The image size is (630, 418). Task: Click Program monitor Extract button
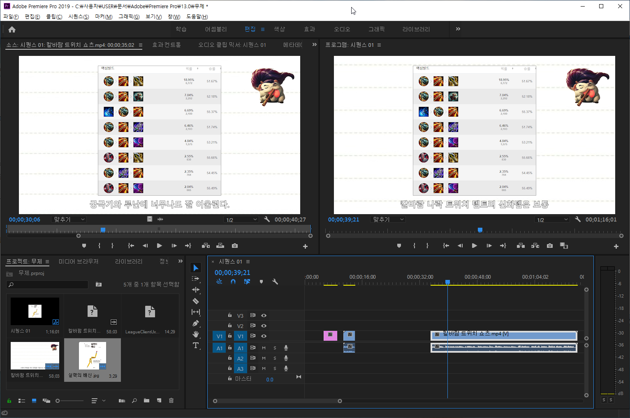(x=535, y=246)
